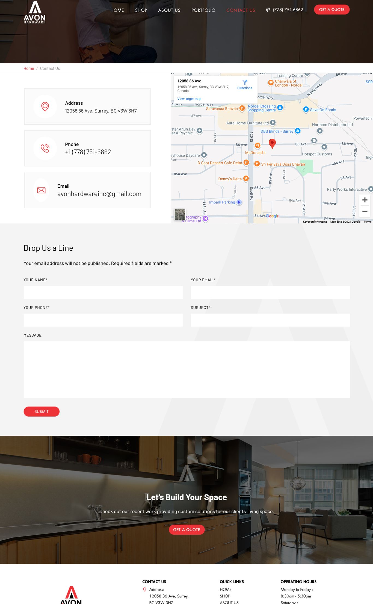Switch map to satellite view thumbnail
The image size is (373, 604).
[x=180, y=214]
